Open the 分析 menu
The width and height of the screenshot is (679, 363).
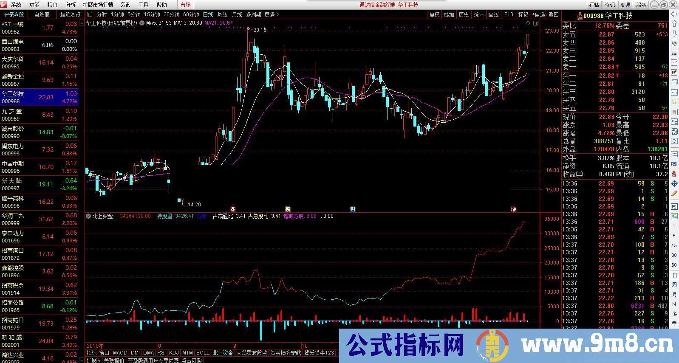71,5
